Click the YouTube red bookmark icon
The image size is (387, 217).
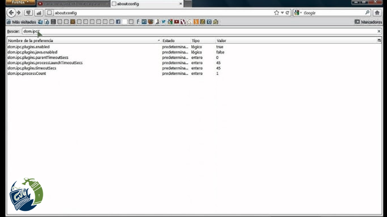[x=177, y=22]
